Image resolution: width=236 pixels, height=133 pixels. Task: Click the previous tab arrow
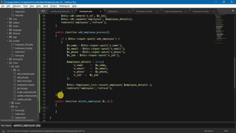42,11
